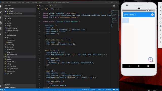
Task: Open Go menu
Action: tap(23, 2)
